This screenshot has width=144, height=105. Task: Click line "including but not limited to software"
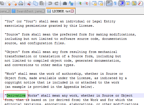coord(66,39)
